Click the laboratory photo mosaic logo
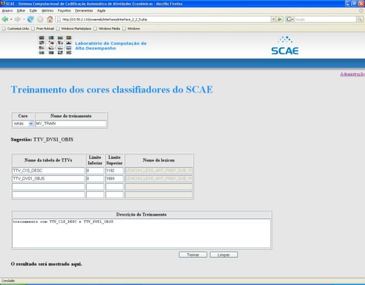The height and width of the screenshot is (285, 365). click(x=55, y=45)
